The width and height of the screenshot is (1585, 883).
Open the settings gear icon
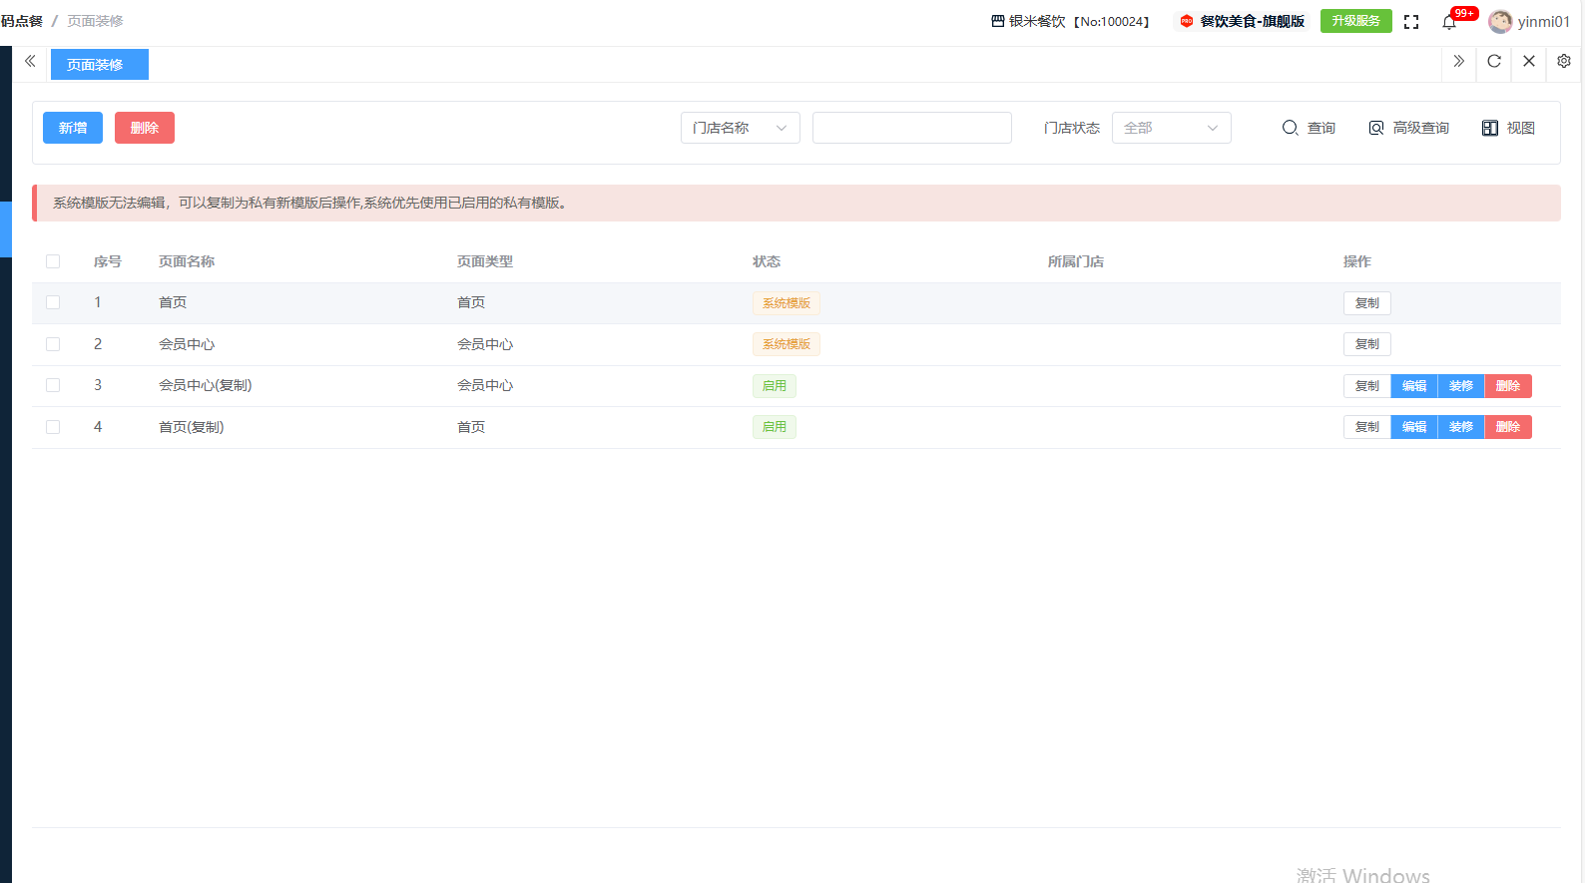(x=1564, y=62)
